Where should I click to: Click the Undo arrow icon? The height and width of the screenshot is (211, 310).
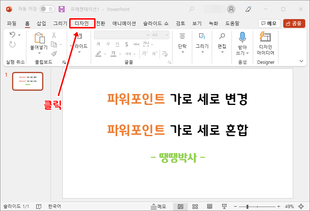[12, 35]
